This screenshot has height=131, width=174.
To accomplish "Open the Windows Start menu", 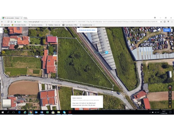I will [3, 112].
